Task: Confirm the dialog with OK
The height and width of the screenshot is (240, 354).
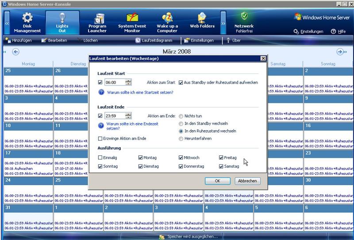Action: click(218, 181)
